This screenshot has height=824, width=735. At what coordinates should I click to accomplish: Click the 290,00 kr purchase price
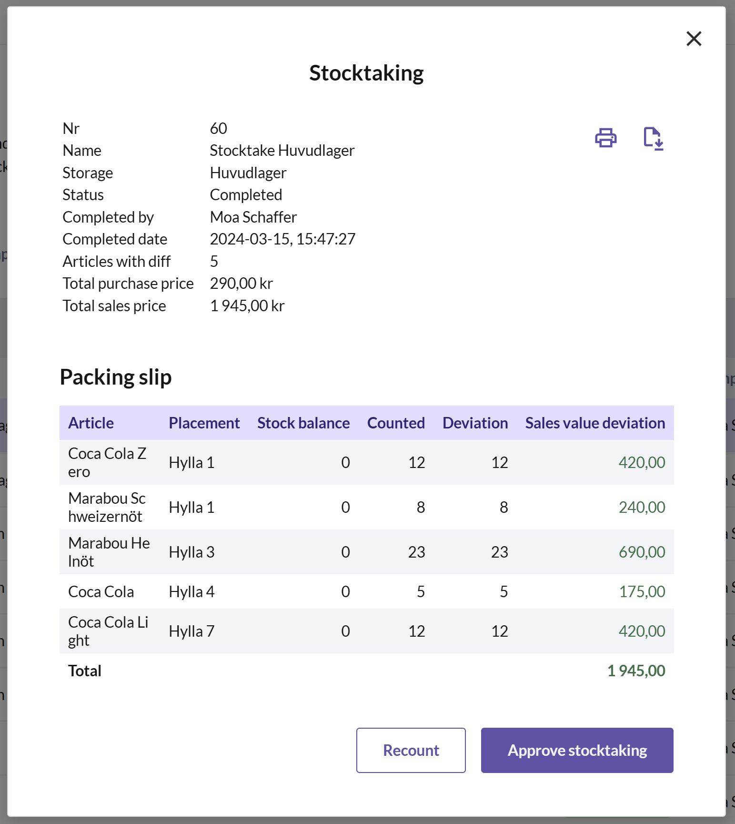click(242, 284)
